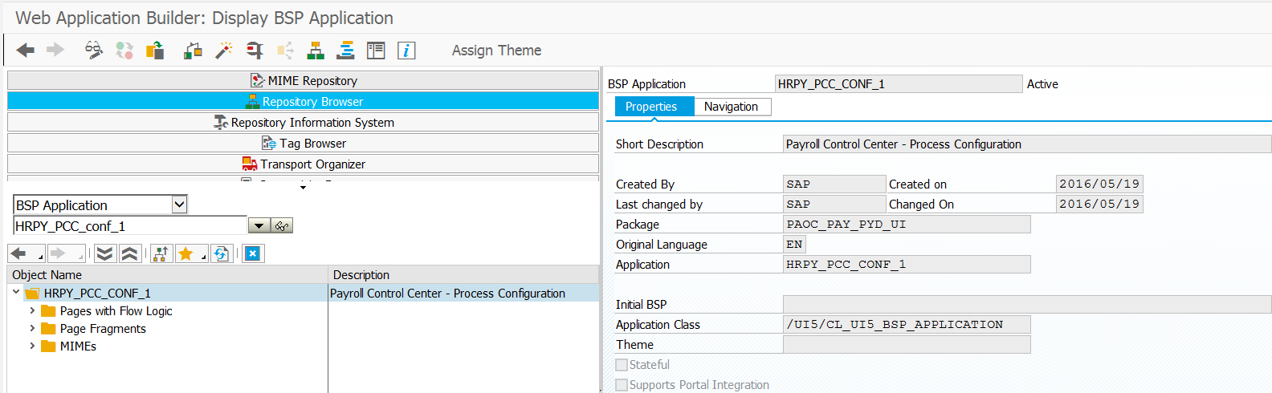This screenshot has height=393, width=1272.
Task: Click the Last changed by field
Action: tap(834, 205)
